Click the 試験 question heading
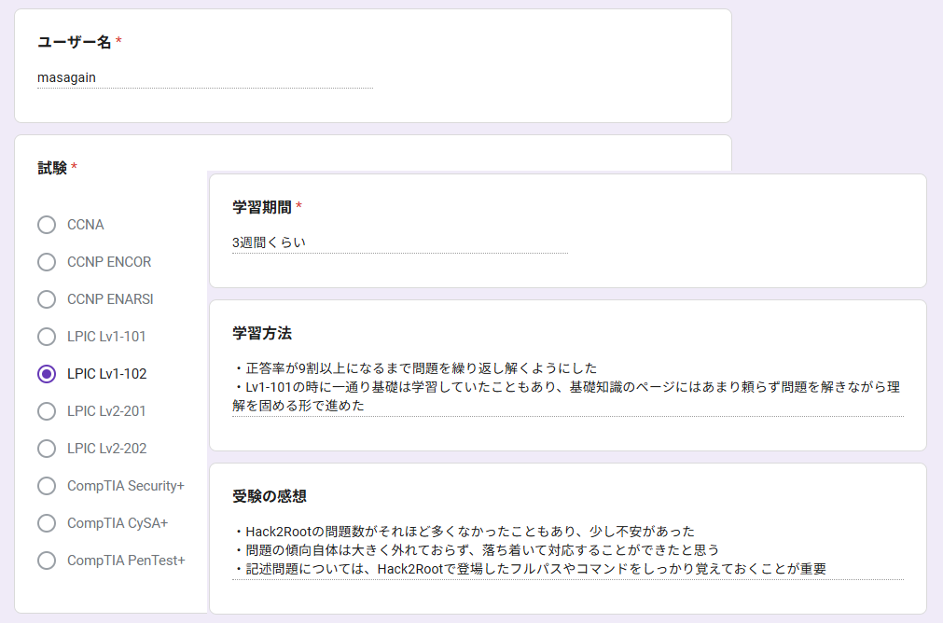Screen dimensions: 943x623 tap(52, 168)
